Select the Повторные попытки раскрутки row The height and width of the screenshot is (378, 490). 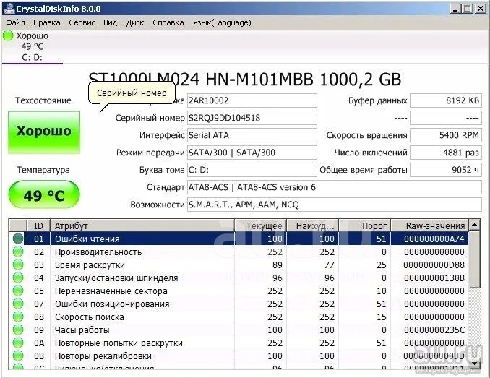(239, 343)
